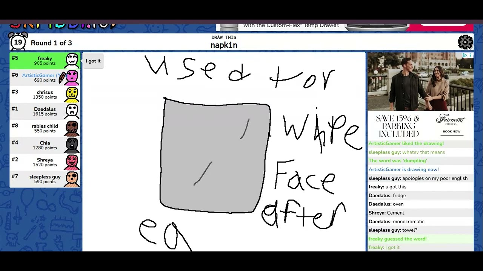Click Shreya's red avatar
Image resolution: width=483 pixels, height=271 pixels.
[x=72, y=162]
